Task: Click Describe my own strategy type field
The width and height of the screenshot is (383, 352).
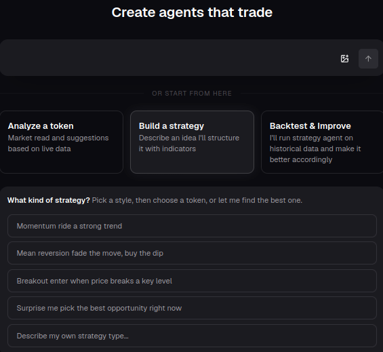Action: click(x=192, y=336)
